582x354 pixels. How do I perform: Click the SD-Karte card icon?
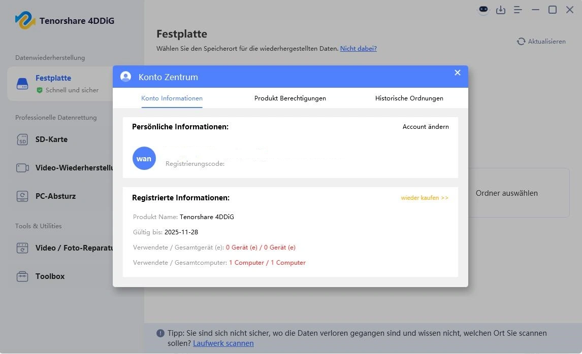[22, 139]
